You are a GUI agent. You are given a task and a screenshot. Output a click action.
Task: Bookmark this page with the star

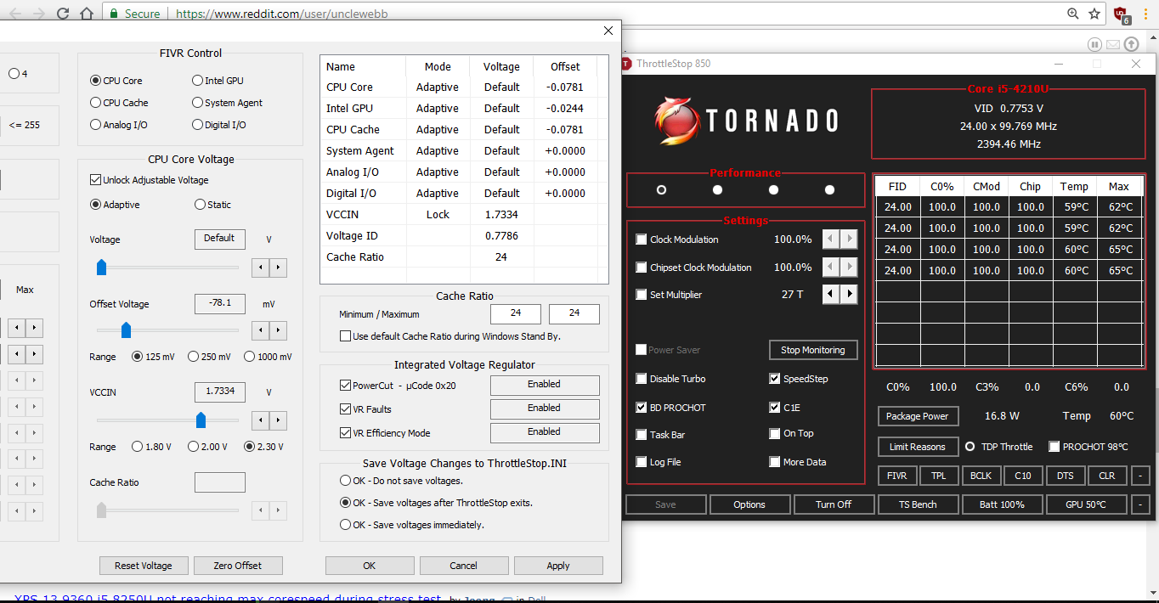point(1094,14)
